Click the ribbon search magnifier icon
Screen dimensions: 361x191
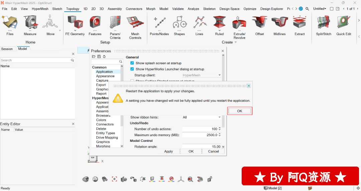[x=307, y=9]
